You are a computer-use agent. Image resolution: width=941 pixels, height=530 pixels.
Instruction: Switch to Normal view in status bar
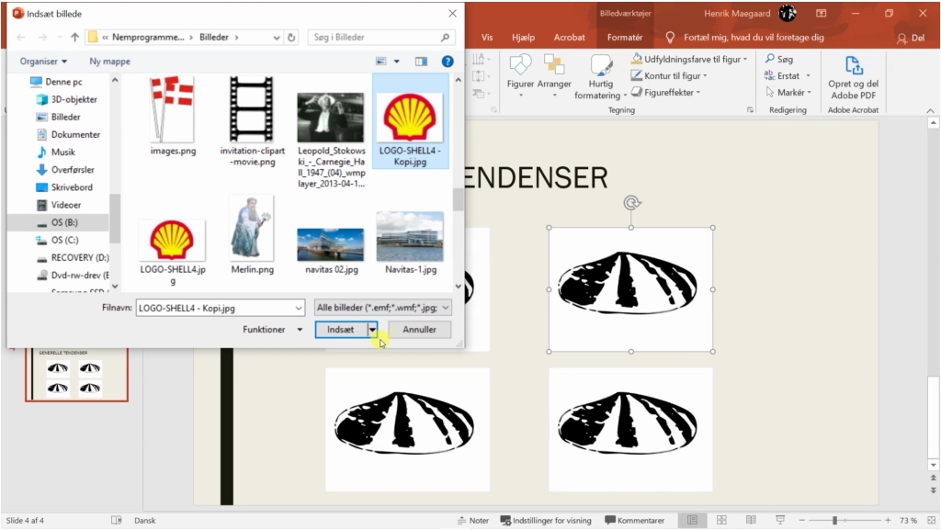[x=692, y=521]
